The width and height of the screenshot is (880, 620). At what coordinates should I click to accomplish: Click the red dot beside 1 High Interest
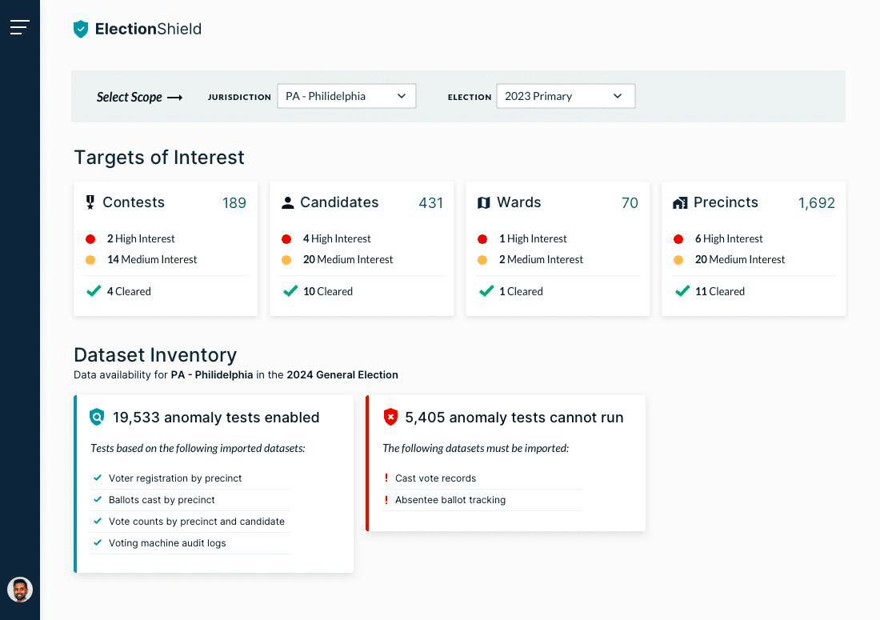(x=482, y=239)
